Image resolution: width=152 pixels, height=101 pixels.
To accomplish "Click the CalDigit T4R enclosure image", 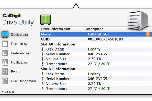I will 138,20.
